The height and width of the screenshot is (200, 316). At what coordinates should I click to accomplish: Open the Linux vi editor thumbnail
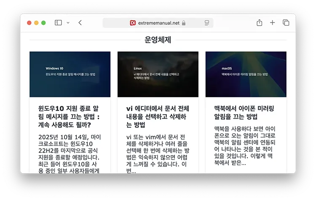point(158,74)
